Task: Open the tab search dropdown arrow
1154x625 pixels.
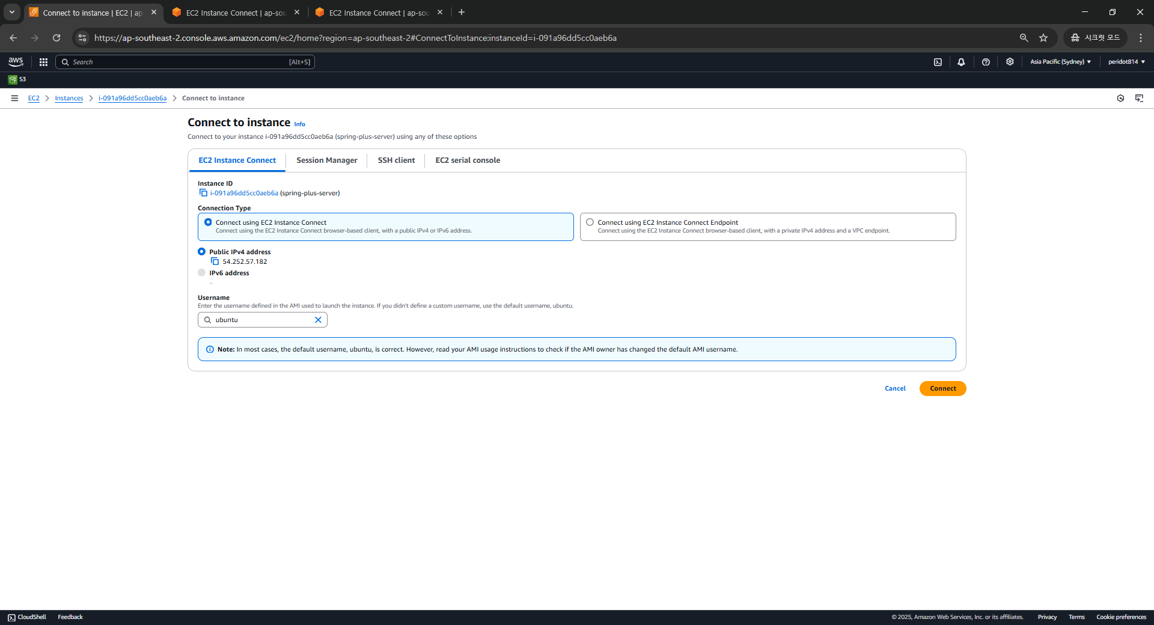Action: tap(11, 12)
